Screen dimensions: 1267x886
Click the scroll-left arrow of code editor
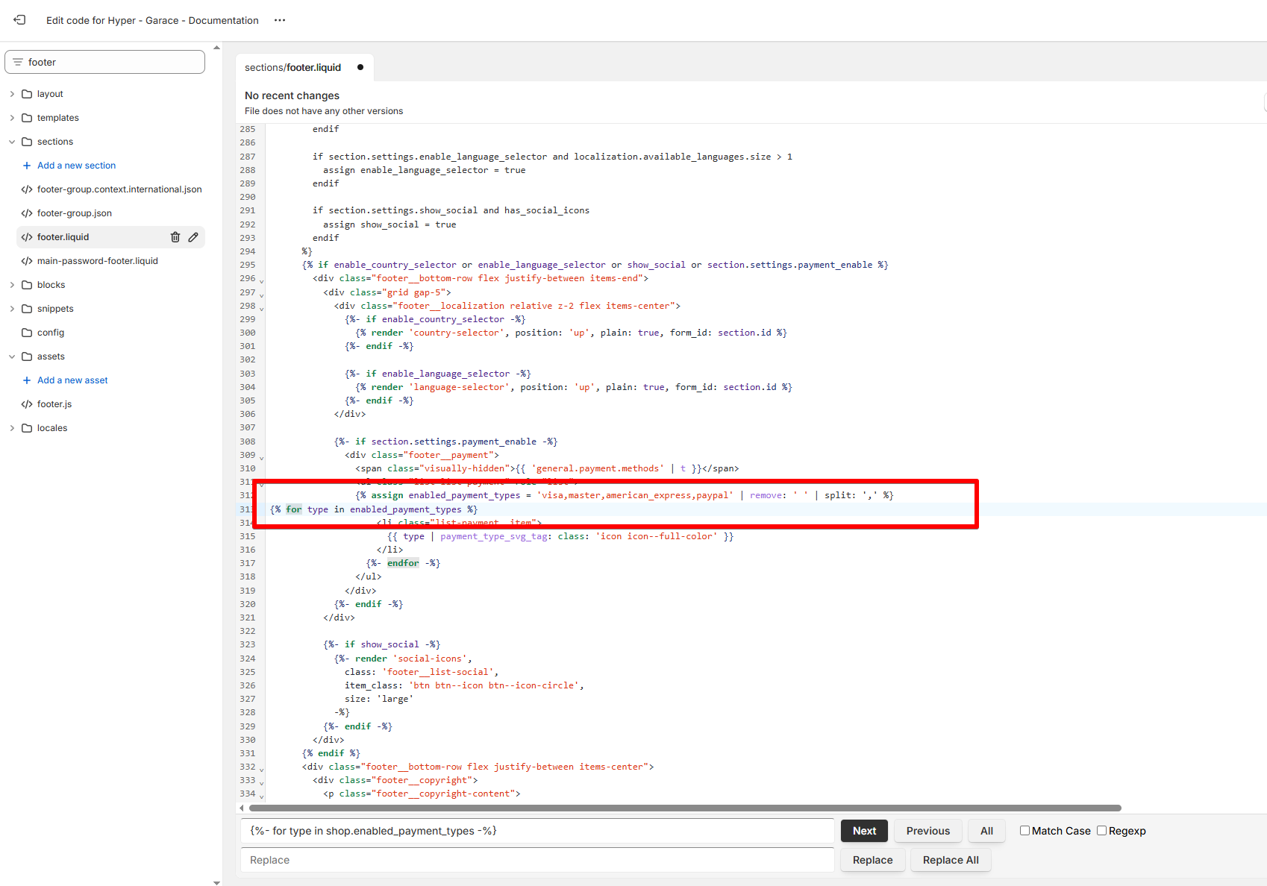coord(242,808)
